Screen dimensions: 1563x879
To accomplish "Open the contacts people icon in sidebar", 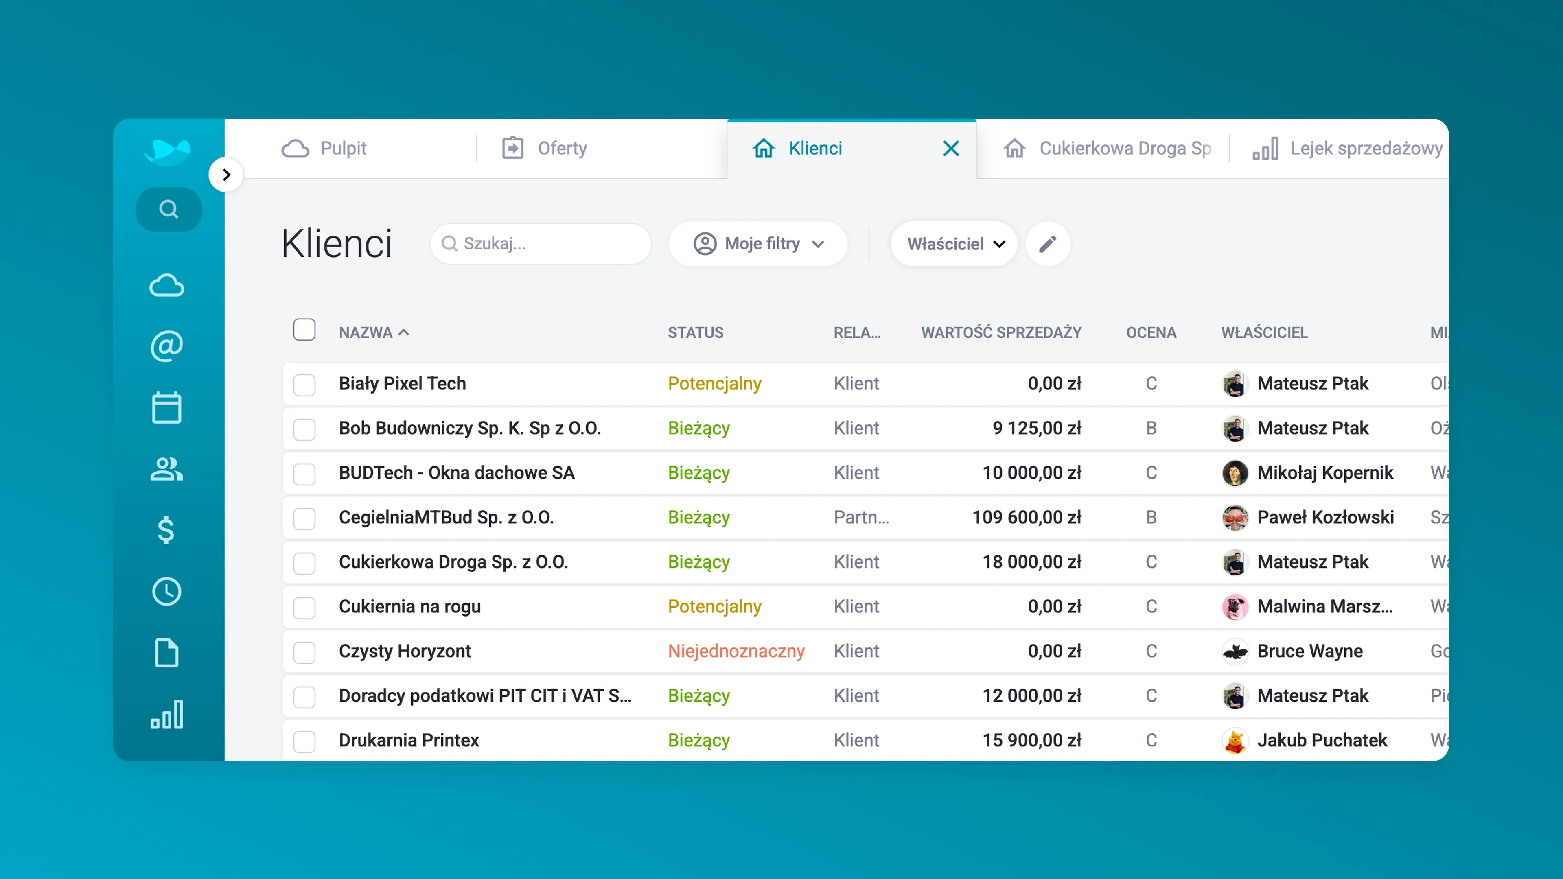I will click(x=167, y=469).
